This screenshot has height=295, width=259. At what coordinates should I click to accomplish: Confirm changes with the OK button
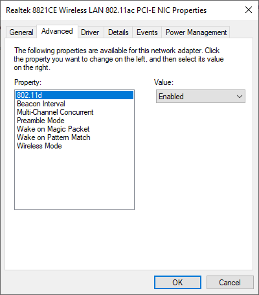pos(177,282)
